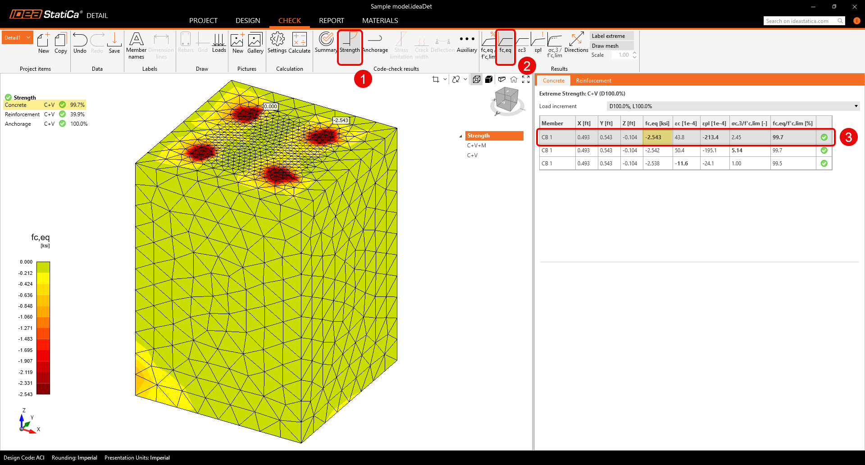Undo the last action
The height and width of the screenshot is (465, 865).
(80, 43)
